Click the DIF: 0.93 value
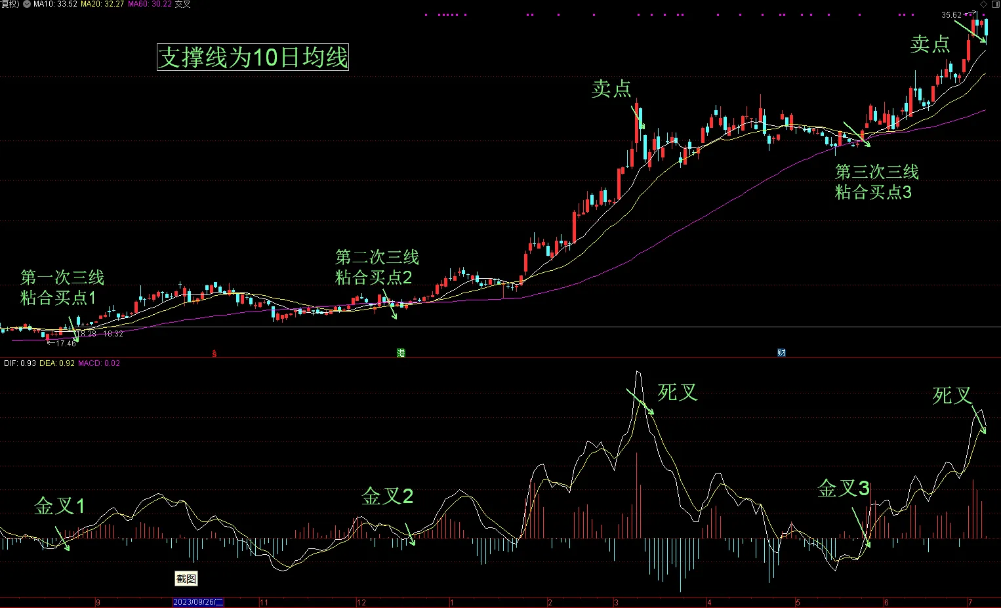This screenshot has width=1001, height=608. tap(20, 363)
